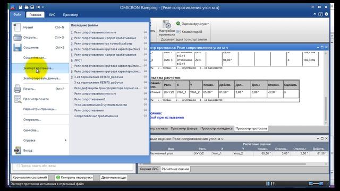This screenshot has width=340, height=191.
Task: Pin recent file ЛИС1
Action: click(x=145, y=60)
